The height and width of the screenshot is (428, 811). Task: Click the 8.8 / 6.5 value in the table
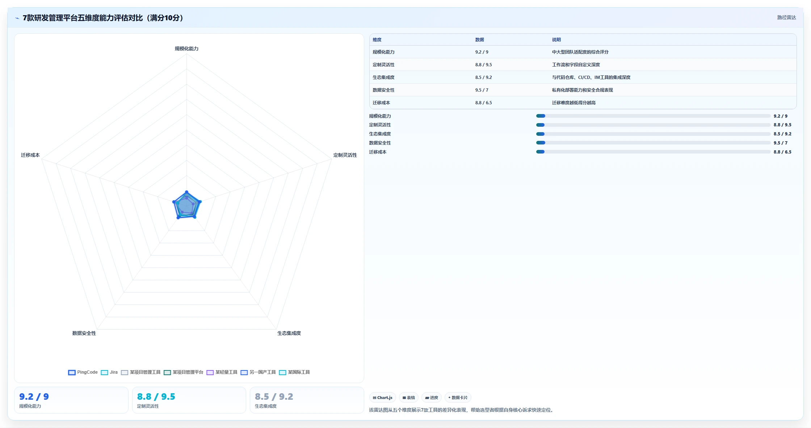click(x=483, y=103)
